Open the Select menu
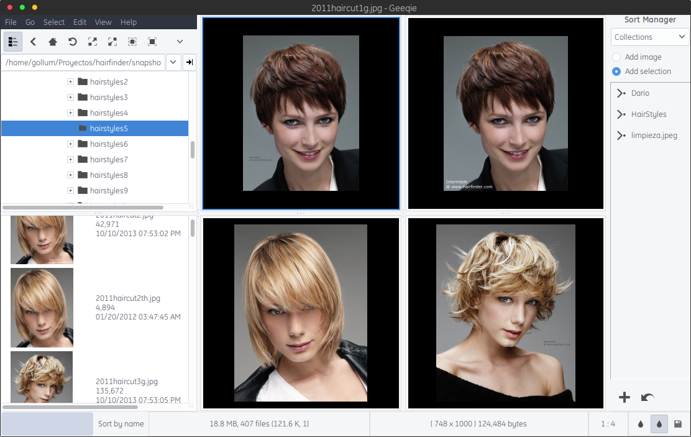 [53, 22]
